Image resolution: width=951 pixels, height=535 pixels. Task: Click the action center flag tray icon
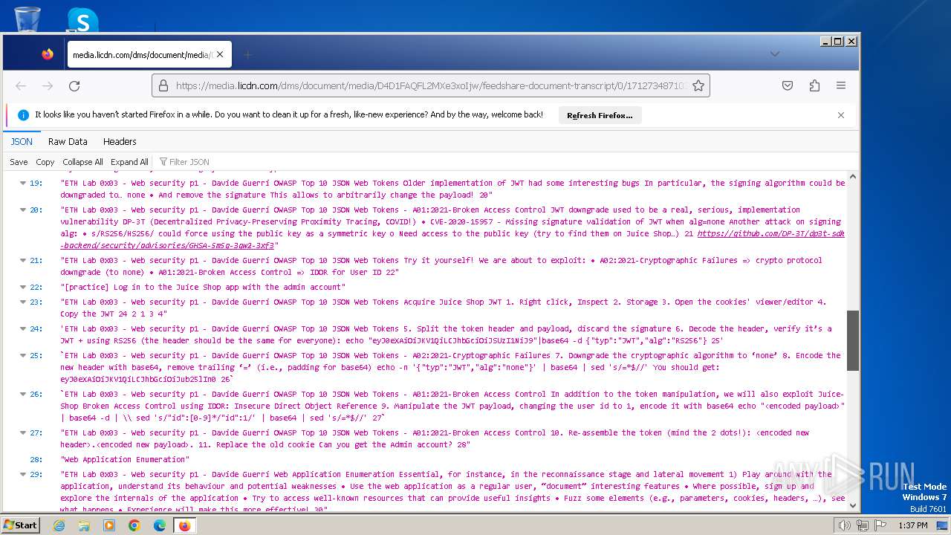tap(880, 525)
